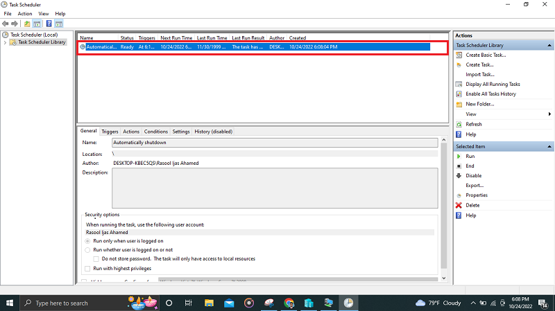Click the task Name field
This screenshot has width=555, height=311.
tap(275, 143)
